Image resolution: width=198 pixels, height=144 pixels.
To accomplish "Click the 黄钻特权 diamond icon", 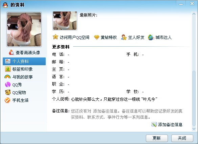I will [96, 37].
